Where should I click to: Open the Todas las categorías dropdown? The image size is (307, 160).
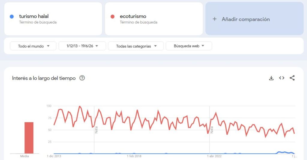(136, 46)
